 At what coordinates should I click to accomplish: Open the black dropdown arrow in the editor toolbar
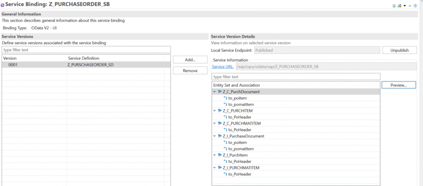[x=405, y=6]
